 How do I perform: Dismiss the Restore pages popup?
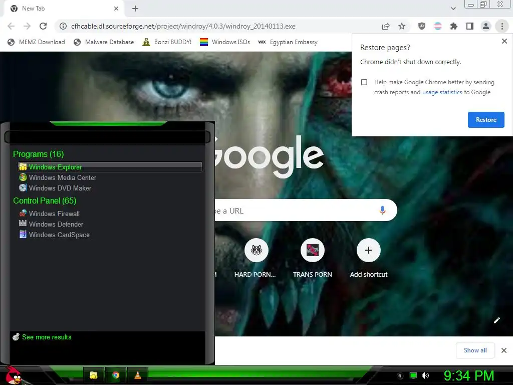[504, 41]
